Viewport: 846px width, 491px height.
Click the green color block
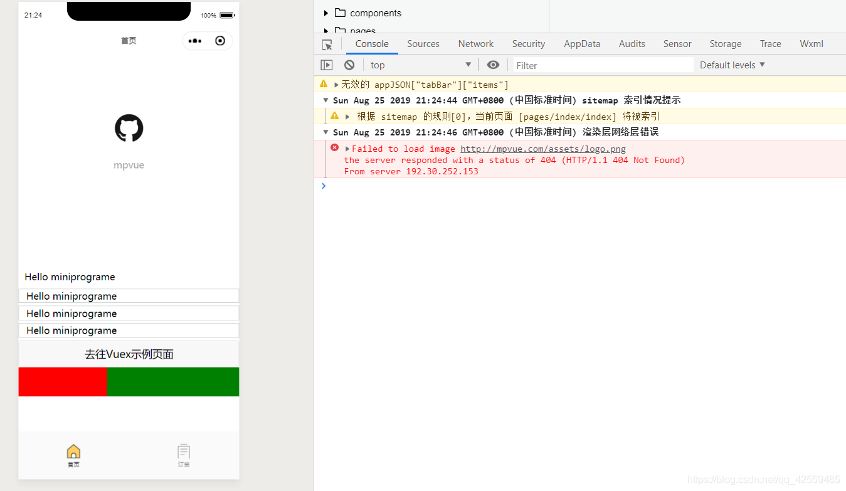point(173,382)
